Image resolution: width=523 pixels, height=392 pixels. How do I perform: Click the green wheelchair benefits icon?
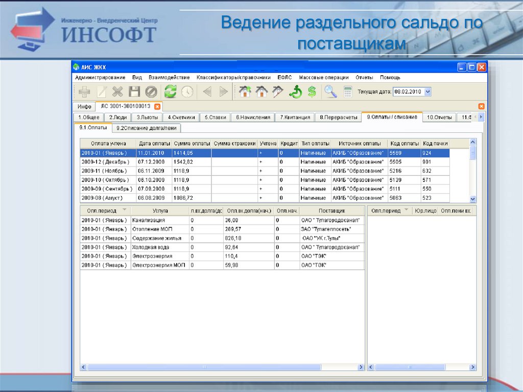pyautogui.click(x=296, y=91)
